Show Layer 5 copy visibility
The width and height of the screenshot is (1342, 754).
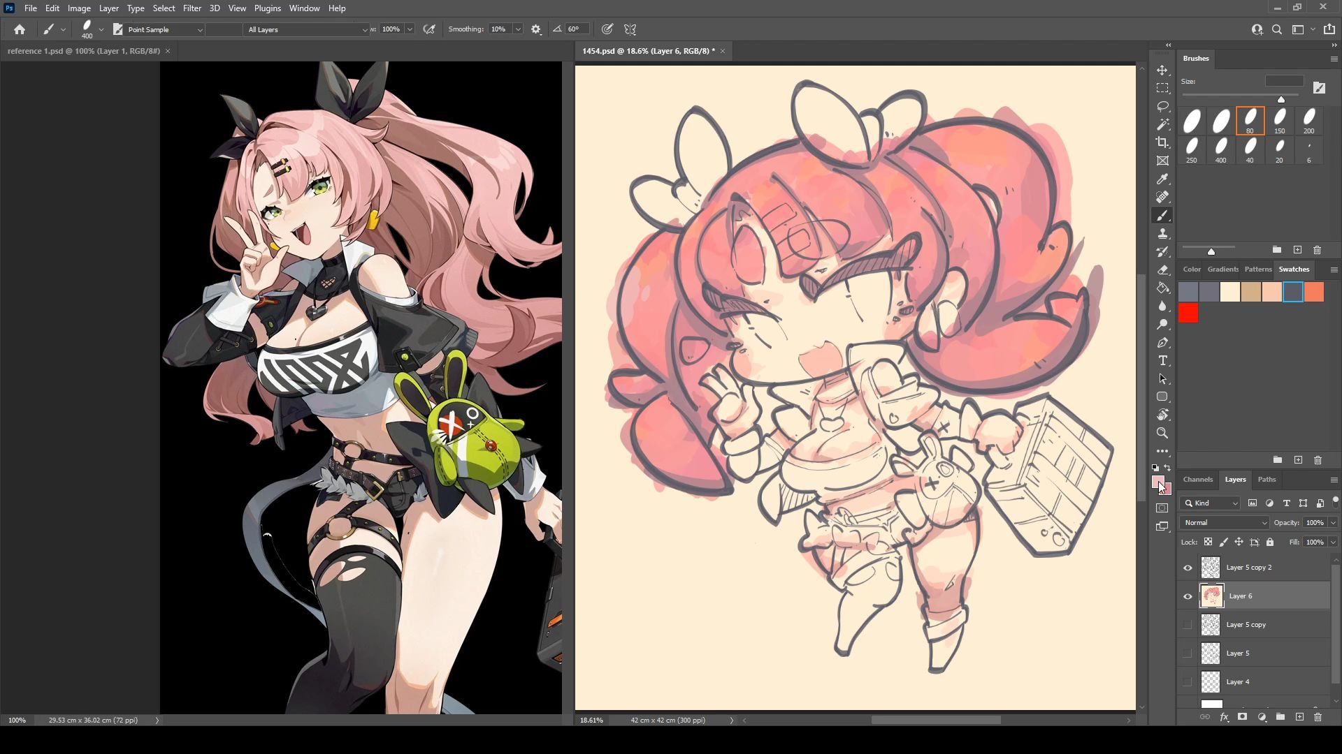pyautogui.click(x=1188, y=625)
